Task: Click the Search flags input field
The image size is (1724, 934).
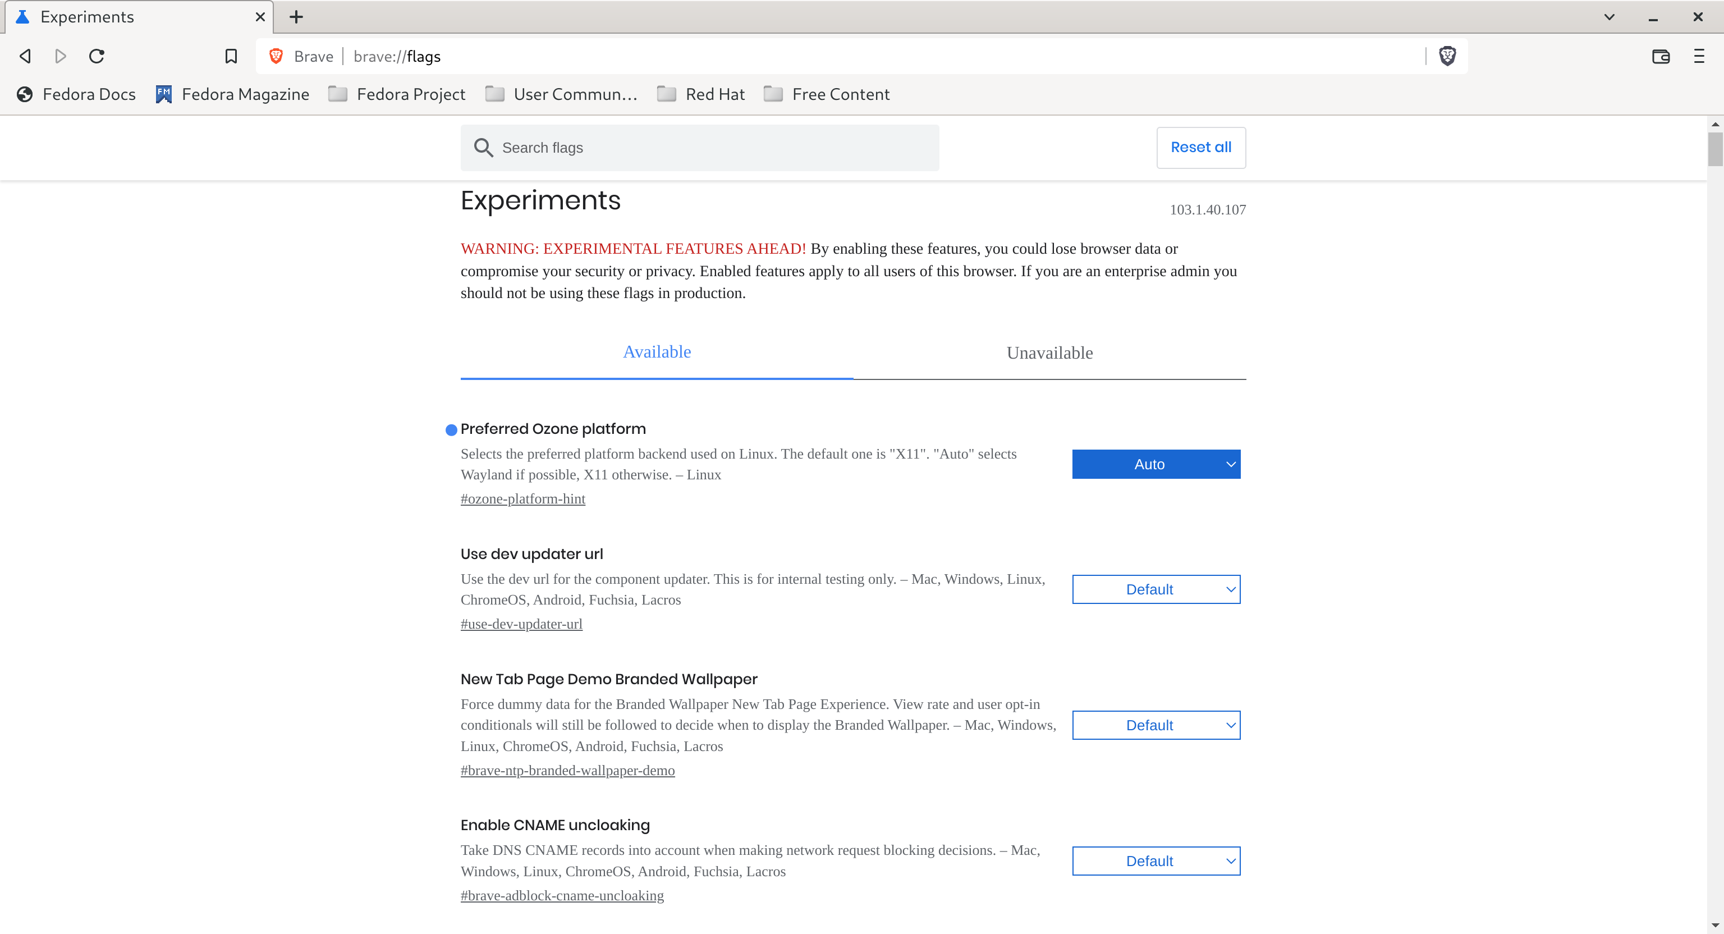Action: [709, 148]
